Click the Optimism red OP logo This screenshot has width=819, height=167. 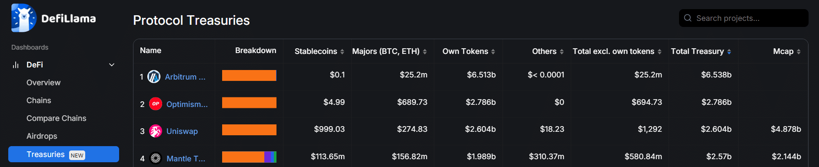pos(156,104)
